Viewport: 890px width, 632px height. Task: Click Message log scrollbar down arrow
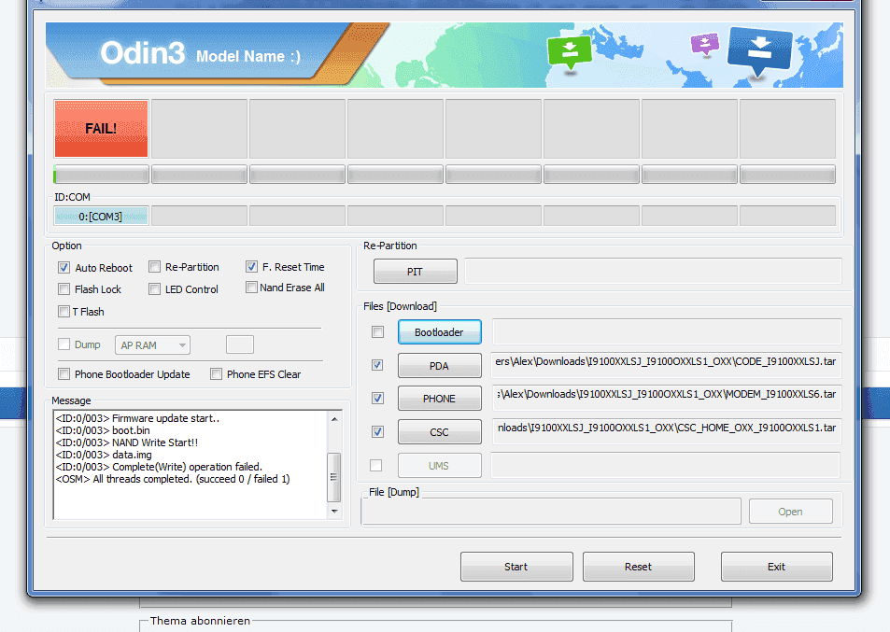coord(334,512)
